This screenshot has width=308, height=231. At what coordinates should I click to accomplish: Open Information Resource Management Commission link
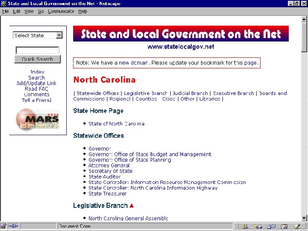pyautogui.click(x=167, y=182)
